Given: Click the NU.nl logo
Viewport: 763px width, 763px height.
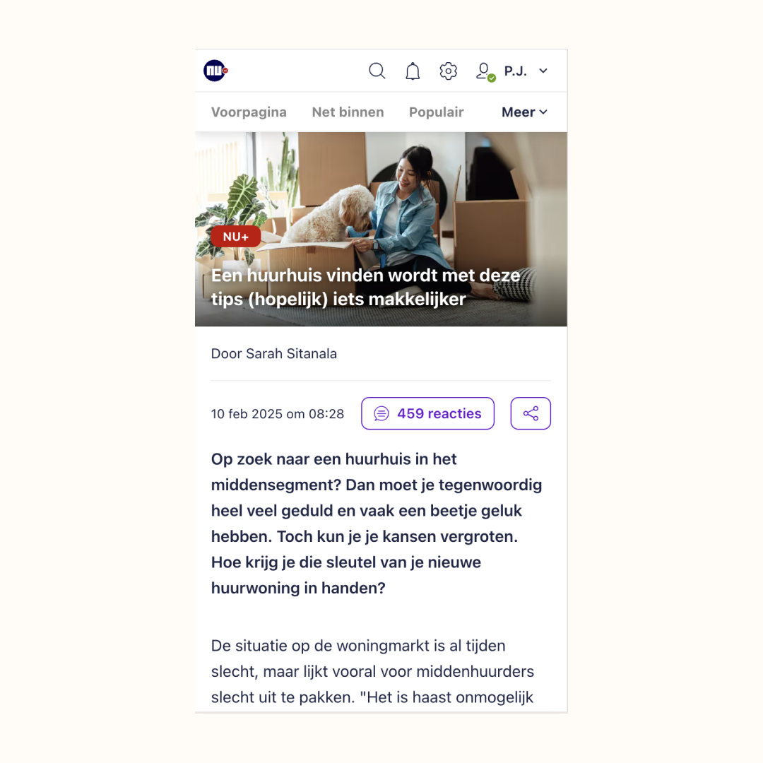Looking at the screenshot, I should pyautogui.click(x=215, y=71).
